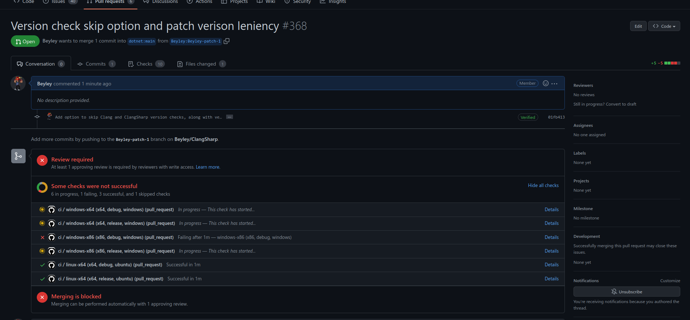Go to the repository Issues tab
Image resolution: width=690 pixels, height=320 pixels.
pyautogui.click(x=60, y=2)
